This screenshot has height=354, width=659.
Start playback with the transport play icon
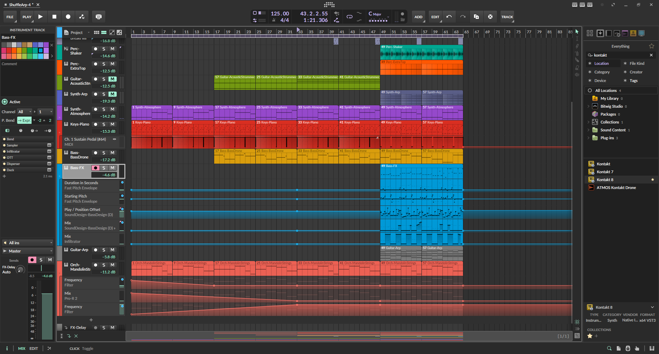(x=41, y=16)
